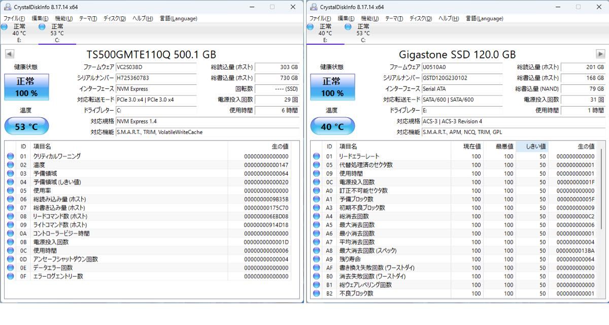Click status icon for 総ウェアレベリング回数 row
The height and width of the screenshot is (325, 609).
coord(316,285)
